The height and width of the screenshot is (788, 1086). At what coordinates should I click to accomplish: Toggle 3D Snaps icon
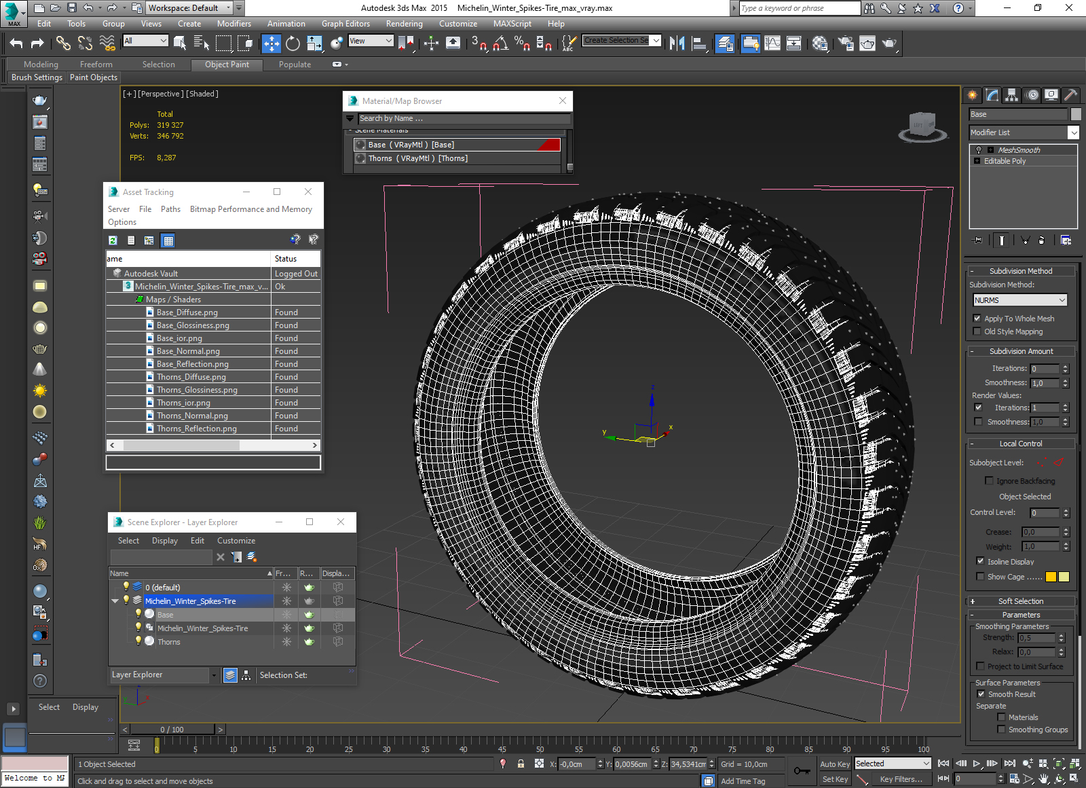click(x=479, y=43)
